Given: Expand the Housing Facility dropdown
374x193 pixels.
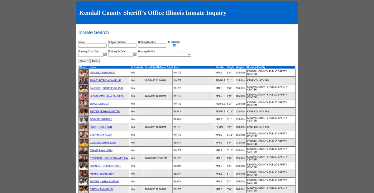Looking at the screenshot, I should point(165,55).
